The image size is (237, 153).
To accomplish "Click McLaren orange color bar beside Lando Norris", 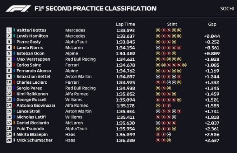I will 14,47.
